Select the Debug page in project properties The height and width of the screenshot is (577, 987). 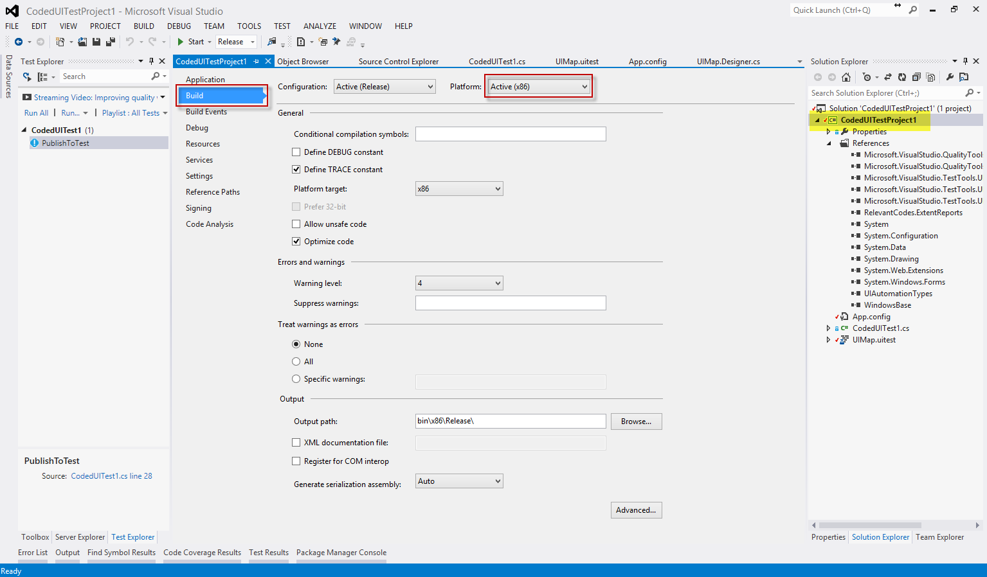pos(197,128)
